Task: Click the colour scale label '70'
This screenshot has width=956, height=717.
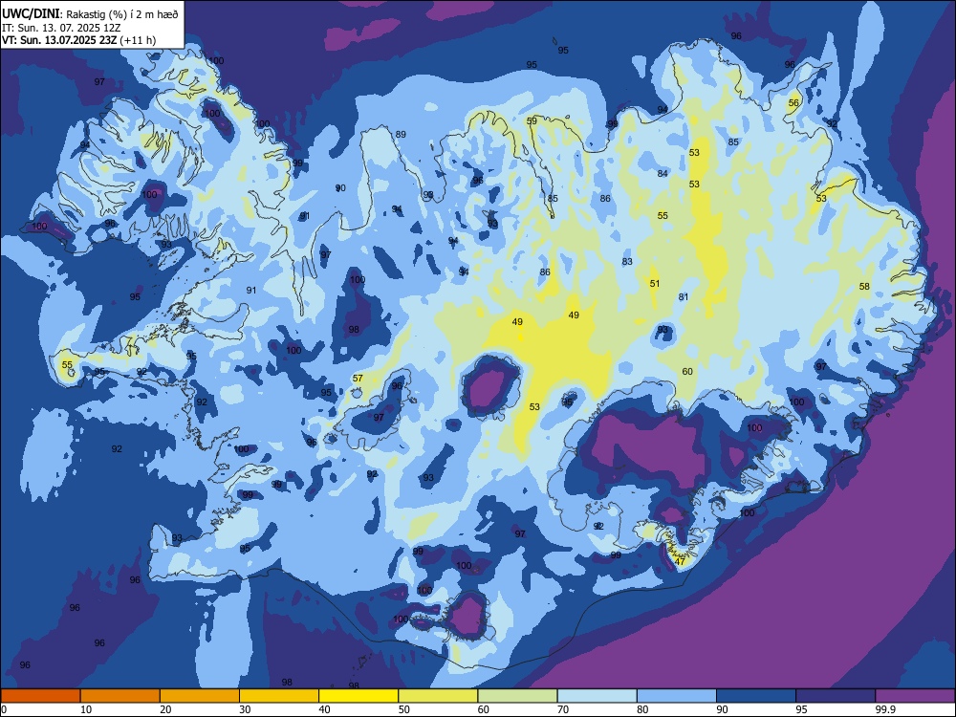Action: tap(563, 709)
